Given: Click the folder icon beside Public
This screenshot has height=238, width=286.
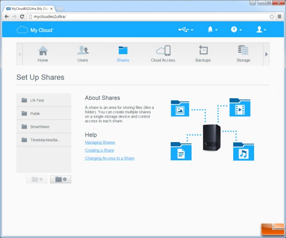Looking at the screenshot, I should click(24, 113).
